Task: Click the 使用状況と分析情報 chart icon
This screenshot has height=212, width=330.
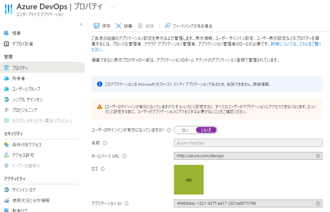Action: click(6, 200)
